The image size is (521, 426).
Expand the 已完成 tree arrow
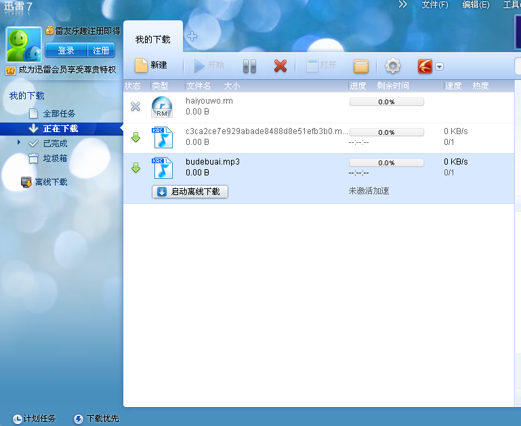point(19,142)
